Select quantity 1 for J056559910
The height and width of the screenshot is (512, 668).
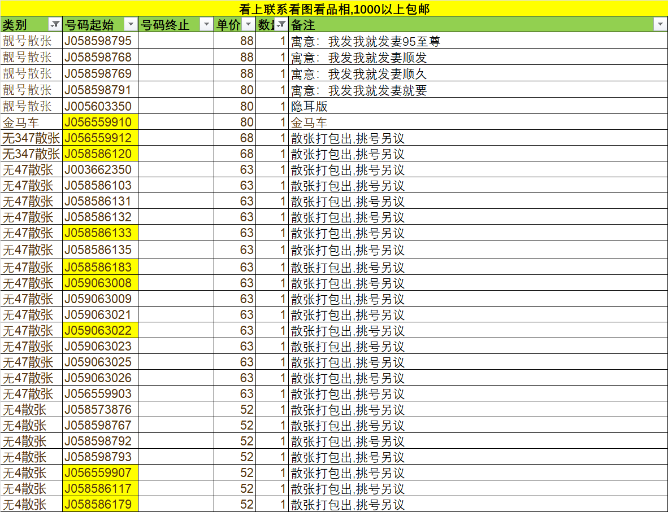(272, 122)
